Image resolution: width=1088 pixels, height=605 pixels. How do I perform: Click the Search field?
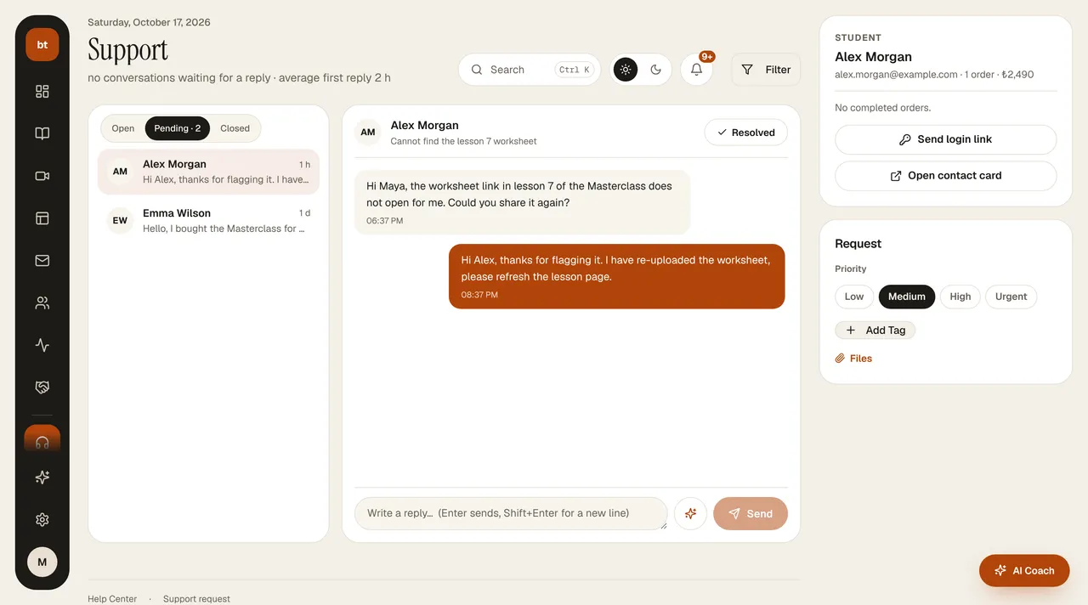[530, 70]
